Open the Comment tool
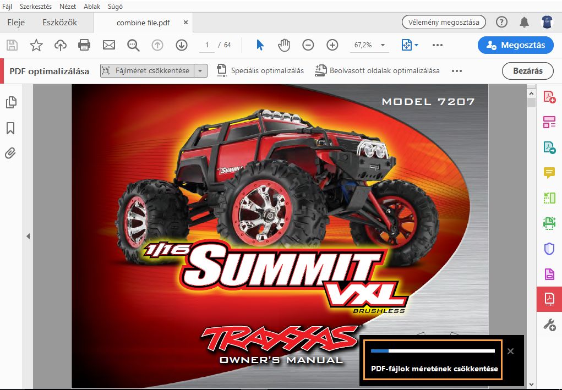The image size is (562, 390). pos(549,173)
